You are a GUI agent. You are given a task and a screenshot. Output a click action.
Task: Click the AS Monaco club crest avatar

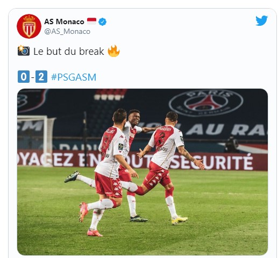point(29,26)
